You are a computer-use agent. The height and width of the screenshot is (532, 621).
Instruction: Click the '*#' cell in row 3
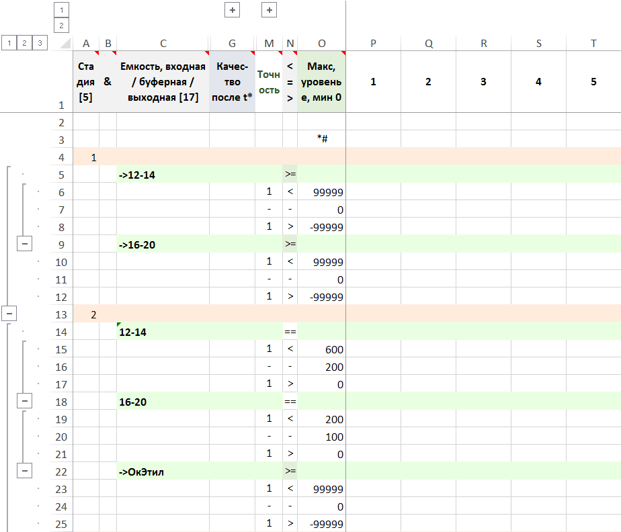pos(321,140)
